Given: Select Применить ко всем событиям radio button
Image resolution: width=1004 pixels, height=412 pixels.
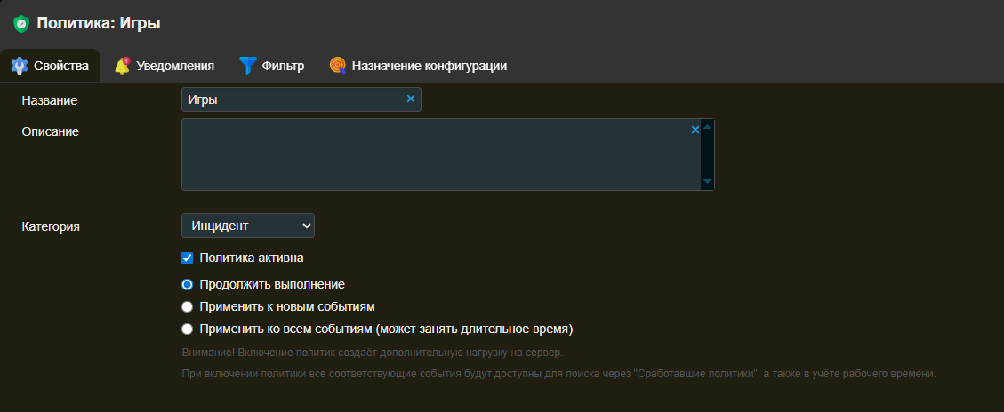Looking at the screenshot, I should [x=187, y=329].
